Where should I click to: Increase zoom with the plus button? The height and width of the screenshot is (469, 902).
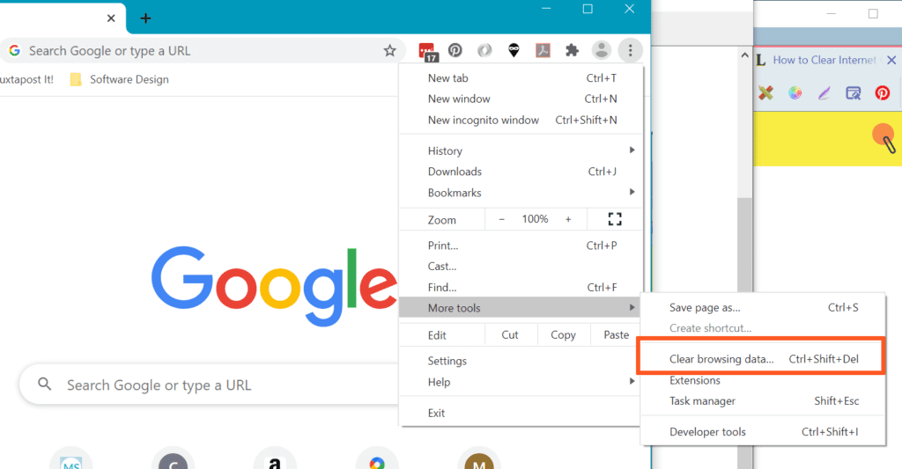coord(568,219)
